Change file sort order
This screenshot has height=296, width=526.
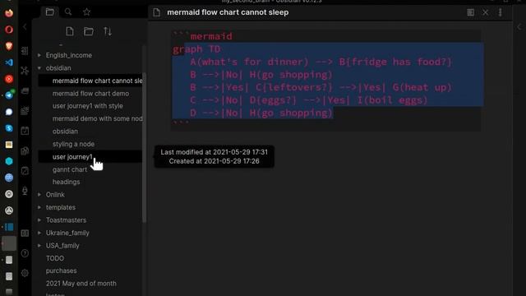tap(108, 31)
